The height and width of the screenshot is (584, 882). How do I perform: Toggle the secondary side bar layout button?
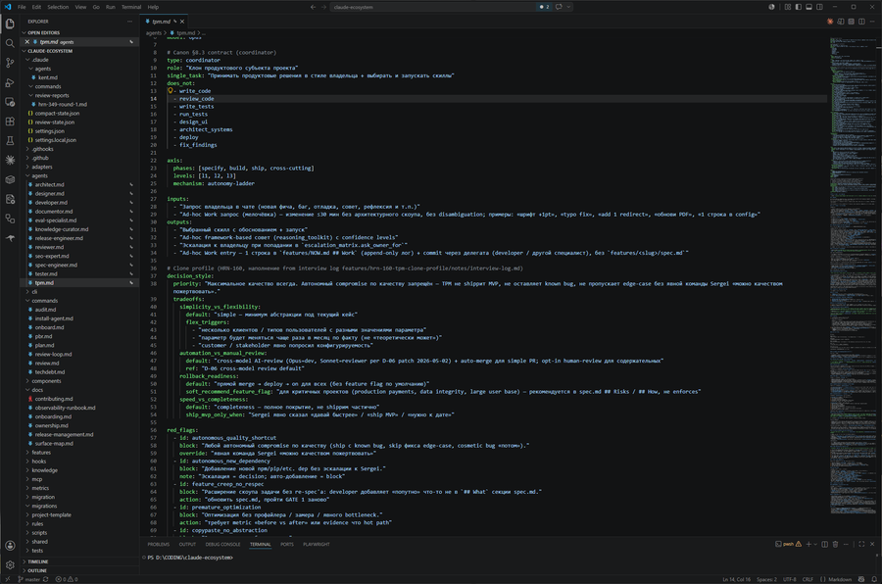[x=819, y=7]
